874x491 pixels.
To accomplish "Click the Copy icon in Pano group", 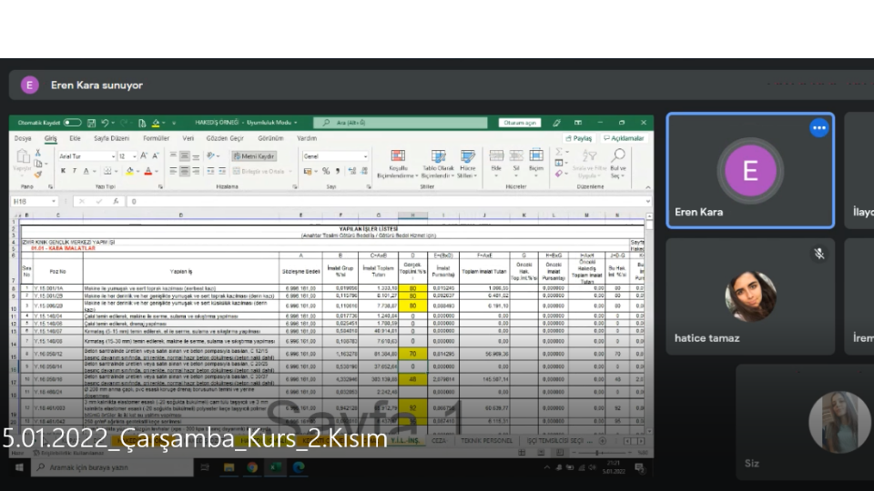I will pyautogui.click(x=38, y=163).
